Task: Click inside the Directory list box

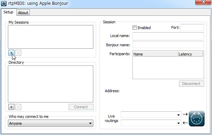Action: tap(50, 84)
